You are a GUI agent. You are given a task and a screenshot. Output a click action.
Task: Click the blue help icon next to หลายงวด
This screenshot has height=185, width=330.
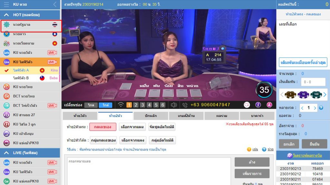[x=321, y=108]
